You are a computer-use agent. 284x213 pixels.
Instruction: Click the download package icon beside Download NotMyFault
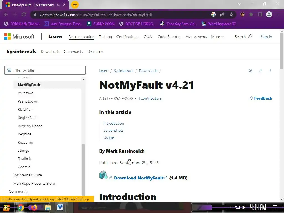[x=103, y=175]
